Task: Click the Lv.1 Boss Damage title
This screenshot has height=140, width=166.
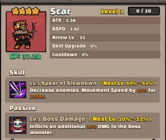Action: [x=58, y=119]
